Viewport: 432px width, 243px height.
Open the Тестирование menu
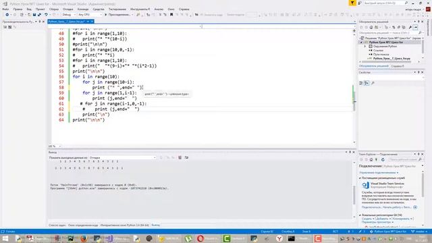point(117,9)
